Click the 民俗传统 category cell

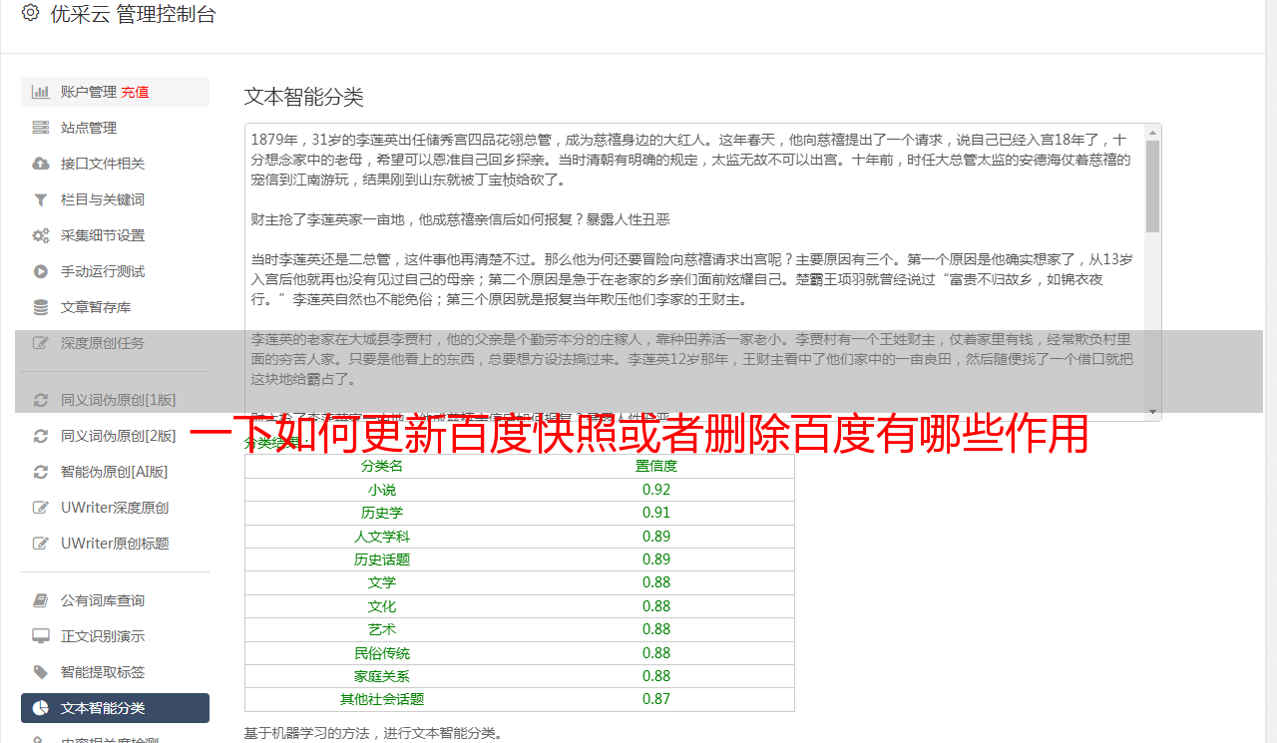[382, 653]
